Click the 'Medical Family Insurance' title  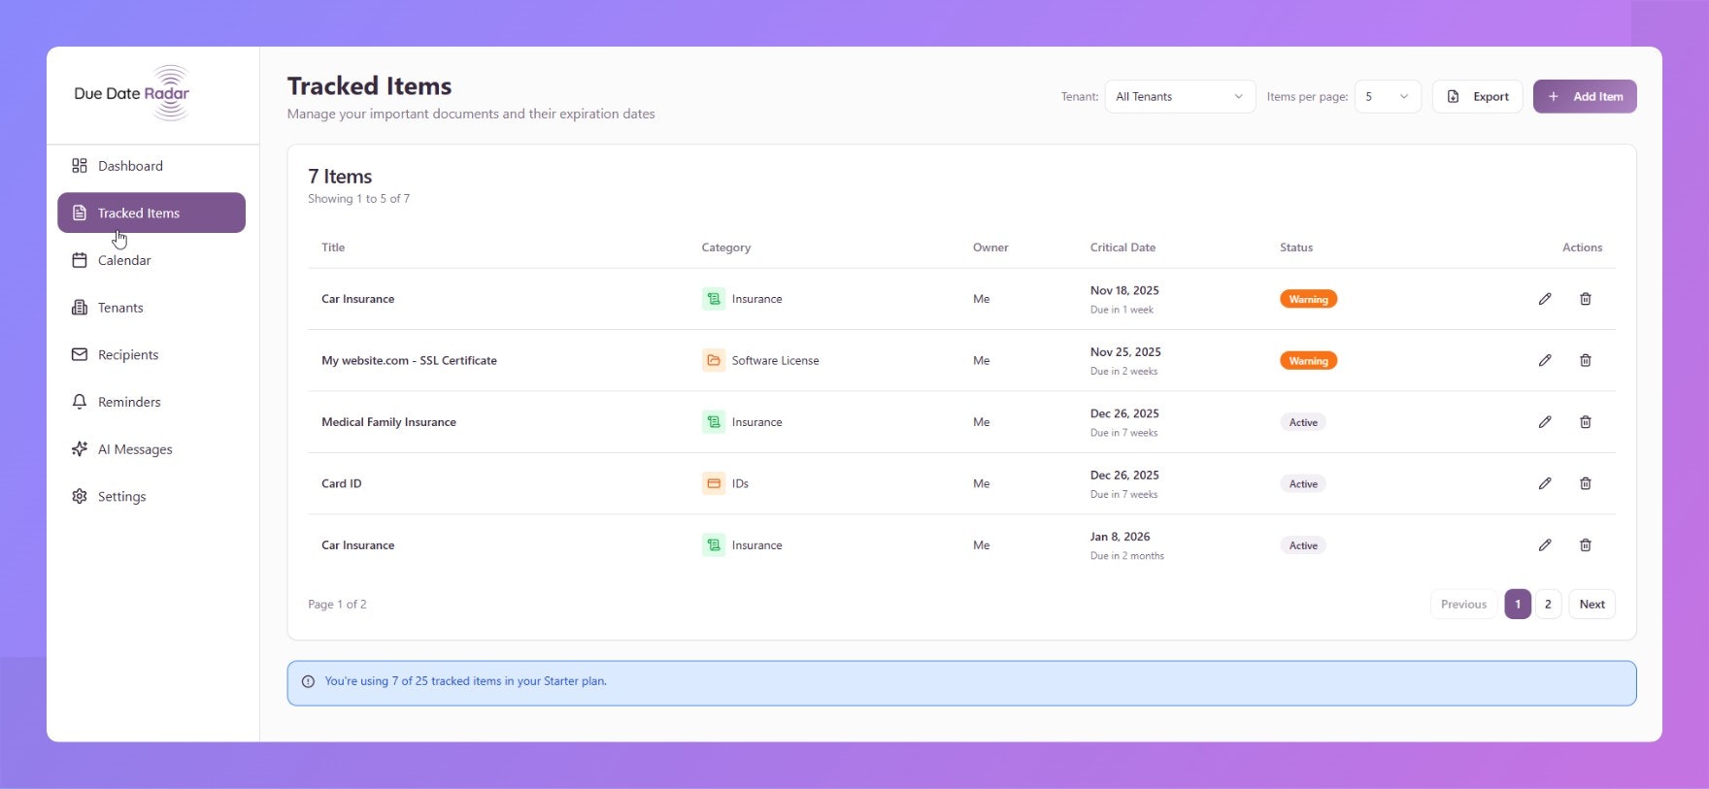[x=388, y=422]
